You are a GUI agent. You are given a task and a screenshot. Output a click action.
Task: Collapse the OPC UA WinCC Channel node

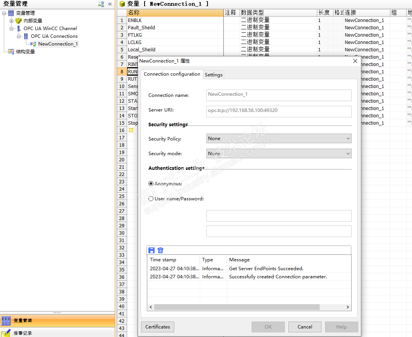click(11, 29)
